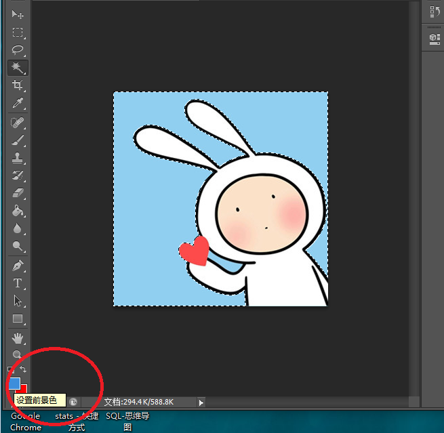Viewport: 444px width, 433px height.
Task: Click the bunny image on canvas
Action: pyautogui.click(x=220, y=199)
